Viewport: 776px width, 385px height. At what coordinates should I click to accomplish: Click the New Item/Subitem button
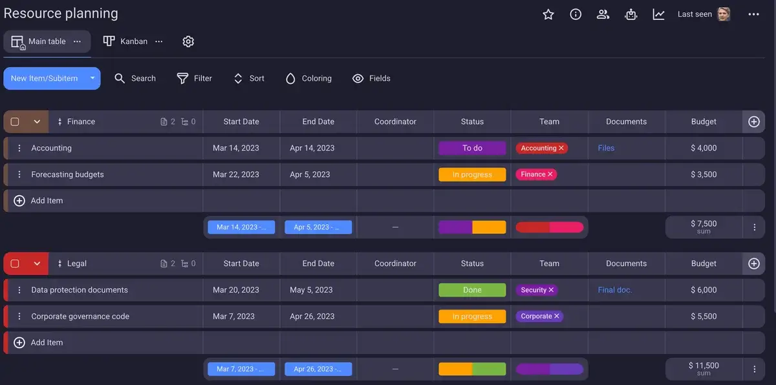pos(44,78)
